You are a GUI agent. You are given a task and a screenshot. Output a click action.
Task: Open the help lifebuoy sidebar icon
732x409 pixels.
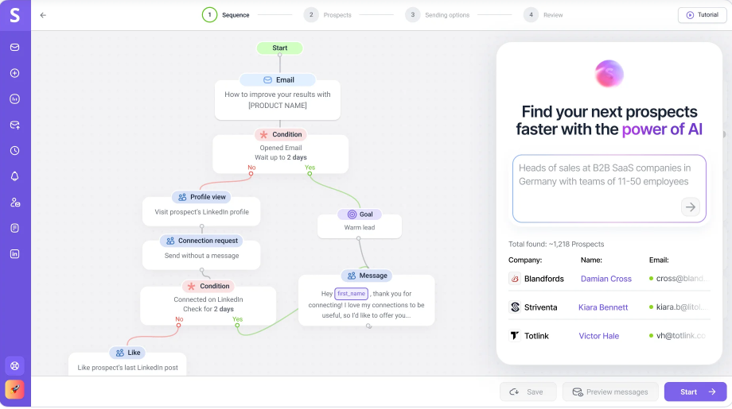[x=15, y=365]
